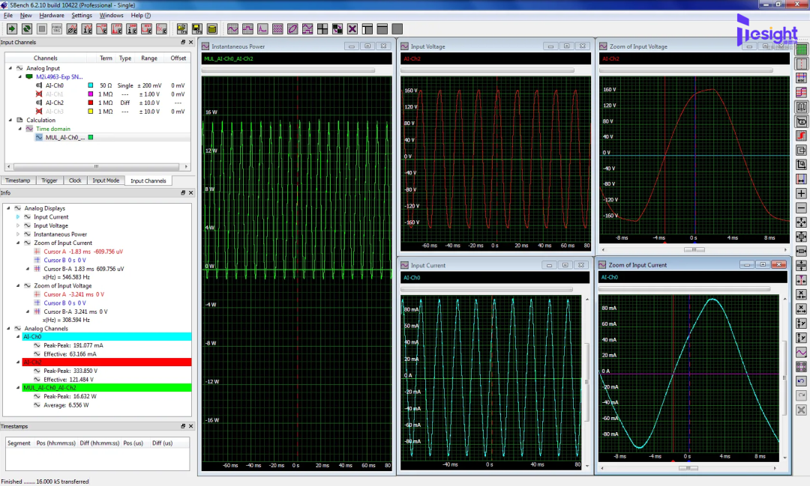Toggle the AI-Ch0 channel enable icon

tap(39, 85)
